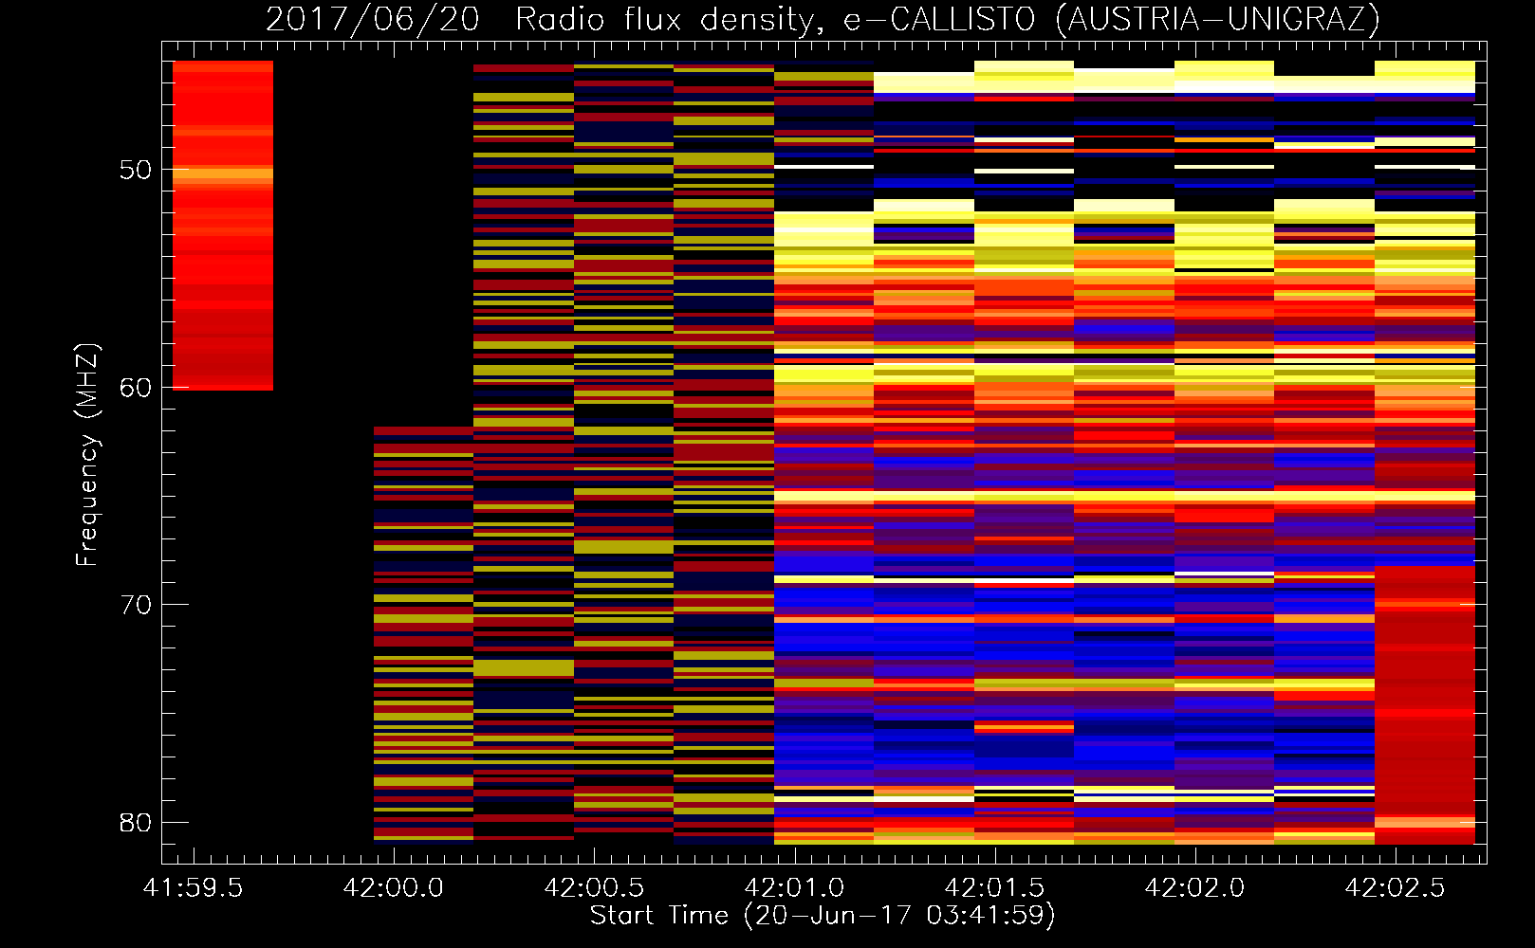This screenshot has width=1535, height=948.
Task: Click the time tick label '42:01.0'
Action: tap(794, 888)
